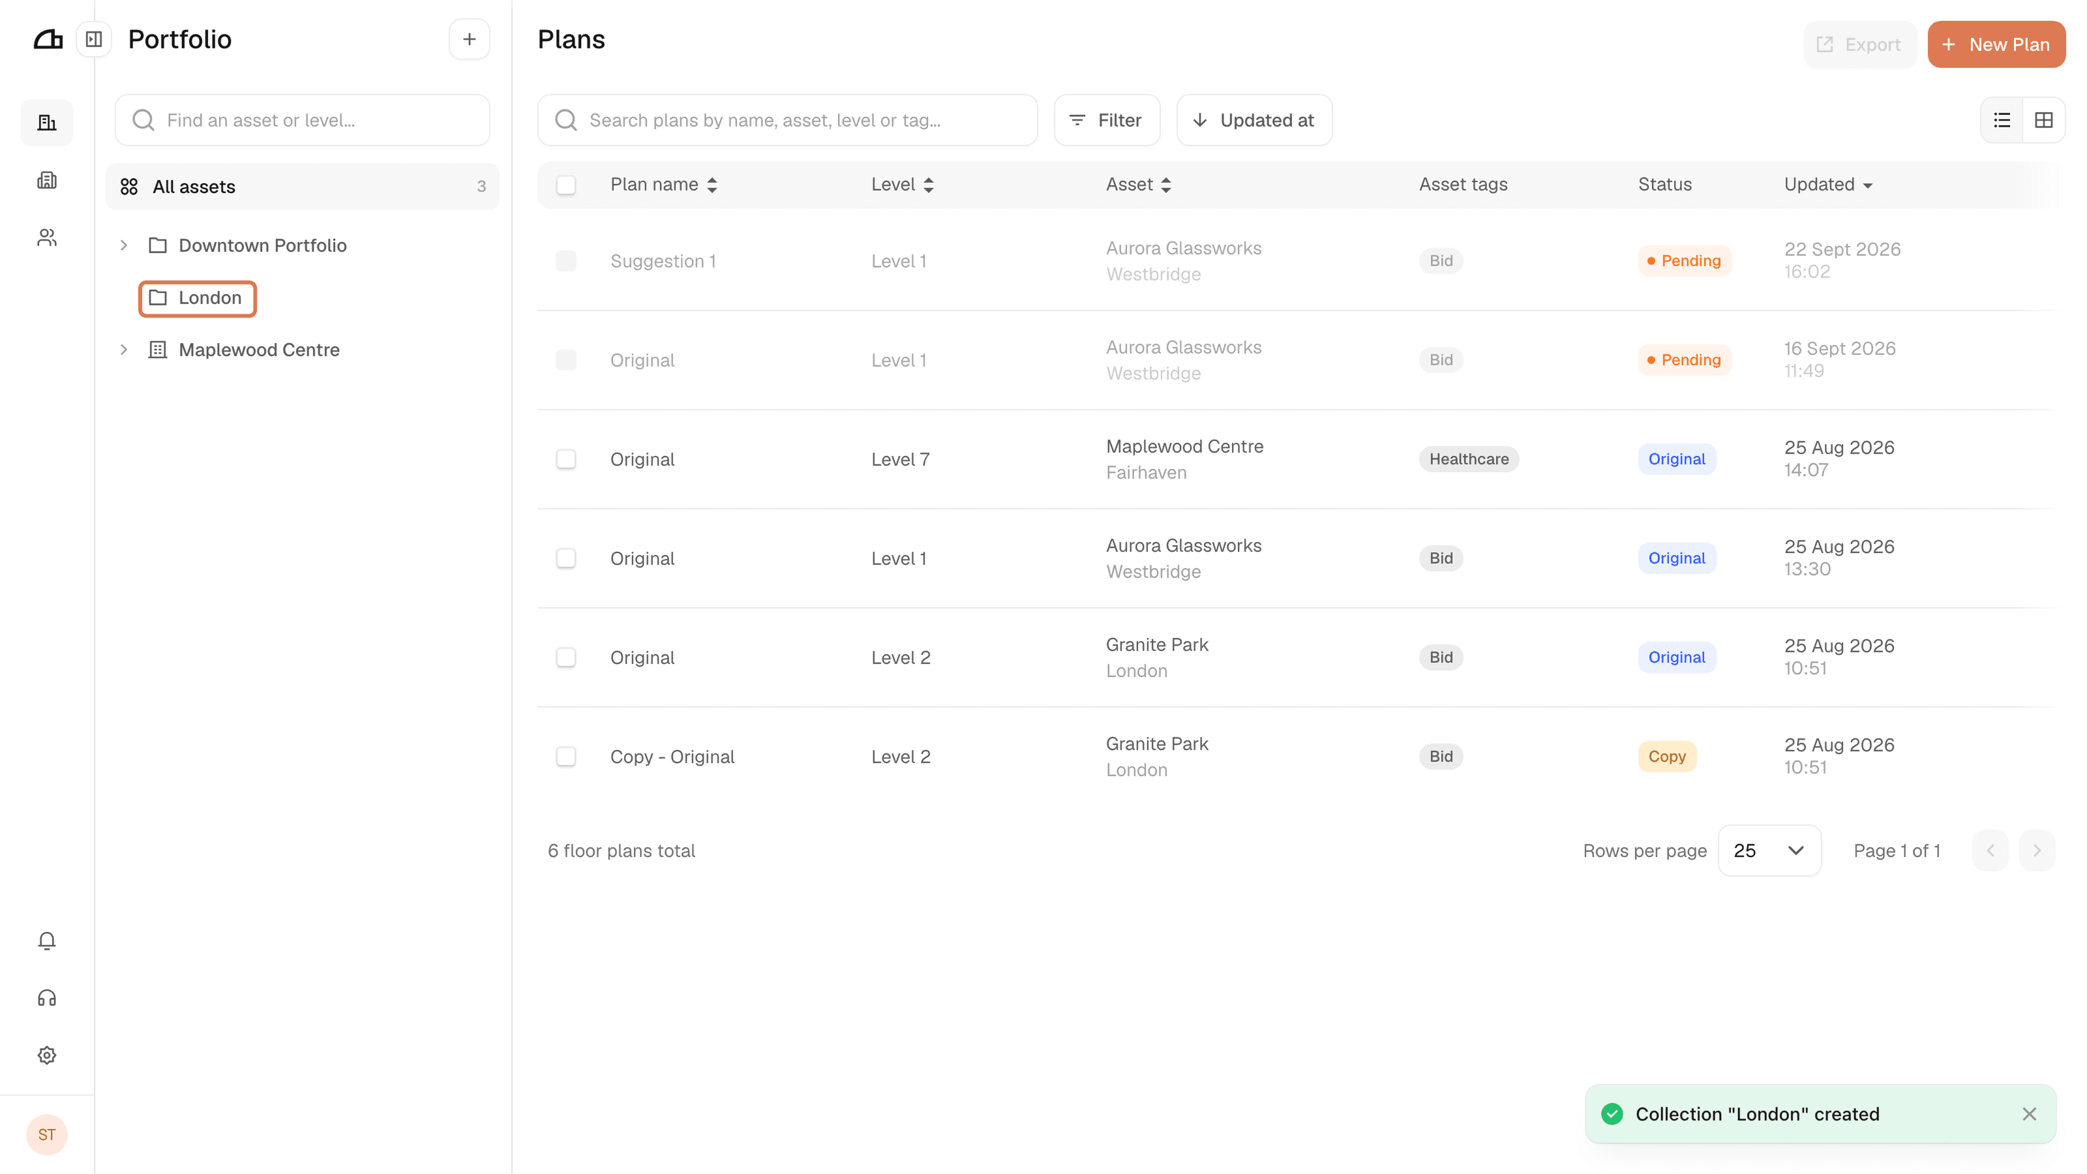The width and height of the screenshot is (2087, 1174).
Task: Open notifications bell icon
Action: [47, 941]
